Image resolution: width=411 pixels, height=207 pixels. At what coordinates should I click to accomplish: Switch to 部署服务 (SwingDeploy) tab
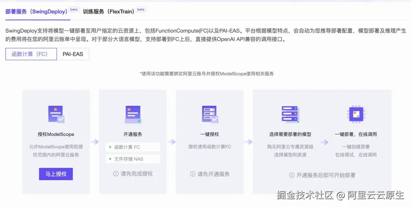pos(37,12)
